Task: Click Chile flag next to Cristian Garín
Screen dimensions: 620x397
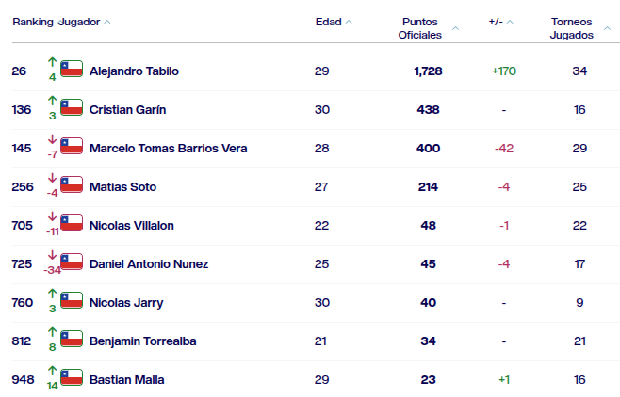Action: pyautogui.click(x=72, y=107)
